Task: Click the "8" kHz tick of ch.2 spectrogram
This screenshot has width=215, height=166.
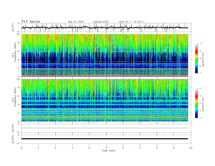Action: point(19,88)
